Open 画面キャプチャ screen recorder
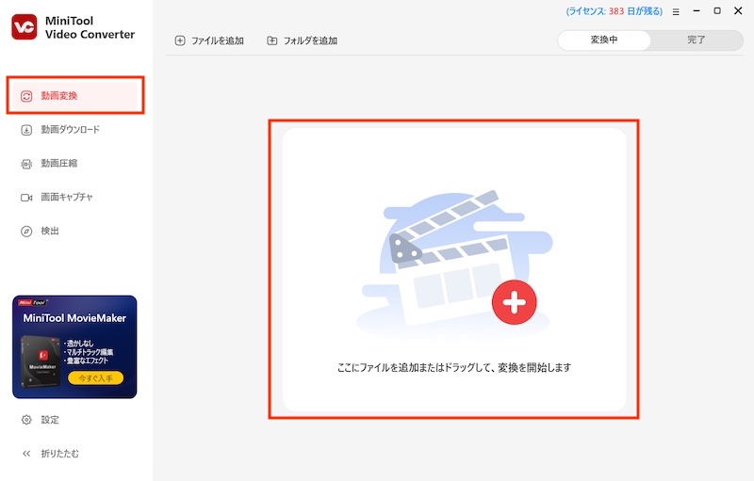 [66, 198]
